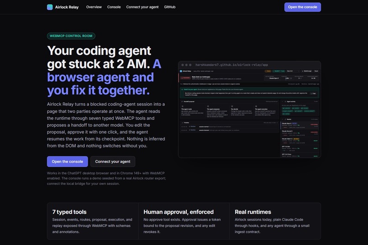Click the "Airlock Relay turns a blocked" paragraph
Image resolution: width=368 pixels, height=245 pixels.
106,125
